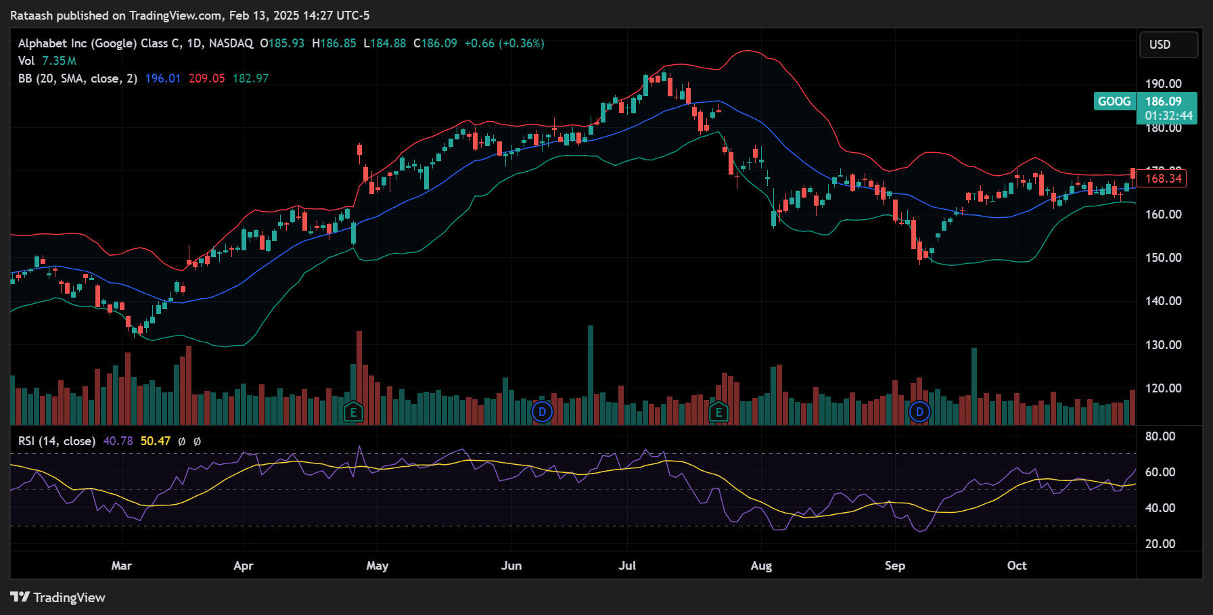Click the RSI average value 50.47
Viewport: 1213px width, 615px height.
tap(156, 441)
